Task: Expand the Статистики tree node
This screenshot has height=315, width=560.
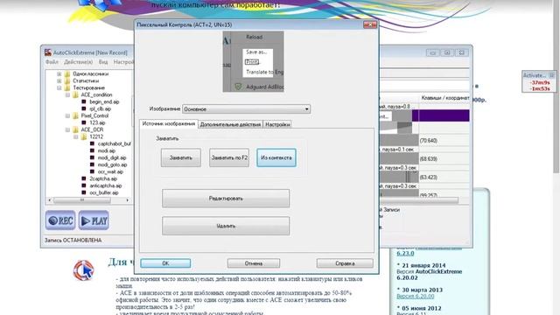Action: click(59, 80)
